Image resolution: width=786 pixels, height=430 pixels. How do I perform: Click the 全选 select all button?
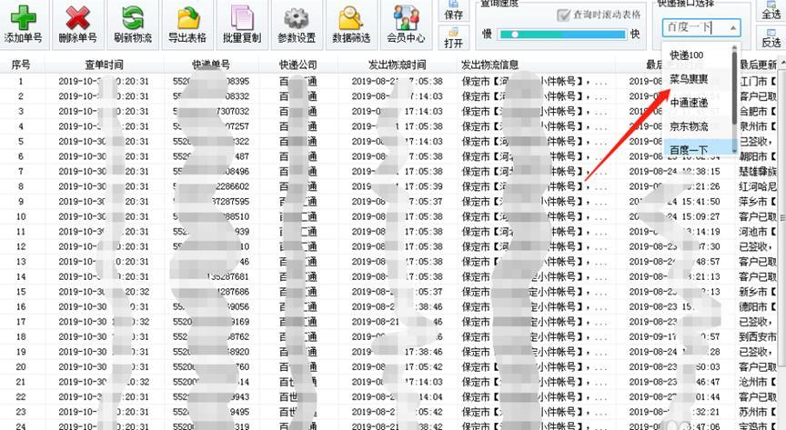771,10
